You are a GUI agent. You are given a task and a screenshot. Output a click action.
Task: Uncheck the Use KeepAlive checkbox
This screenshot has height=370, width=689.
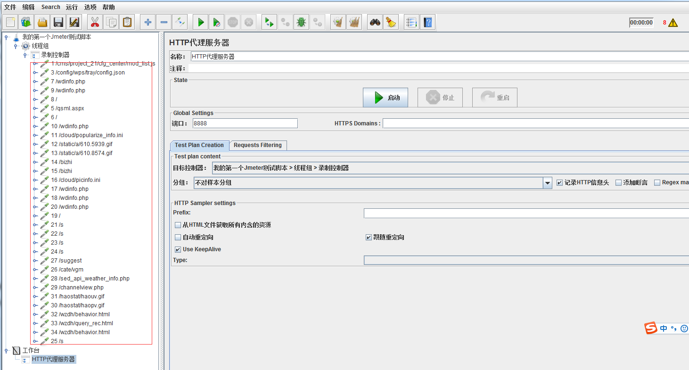click(x=178, y=250)
